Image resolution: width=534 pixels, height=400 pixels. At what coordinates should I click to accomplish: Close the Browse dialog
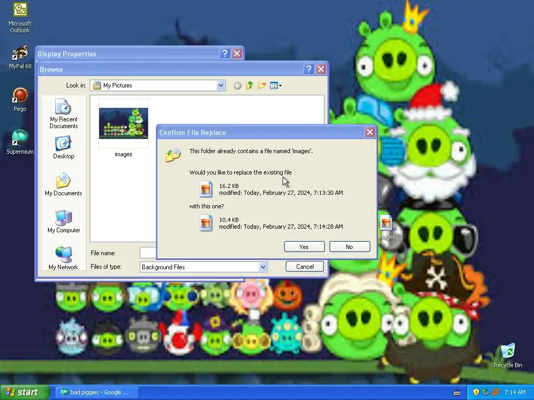pyautogui.click(x=321, y=69)
